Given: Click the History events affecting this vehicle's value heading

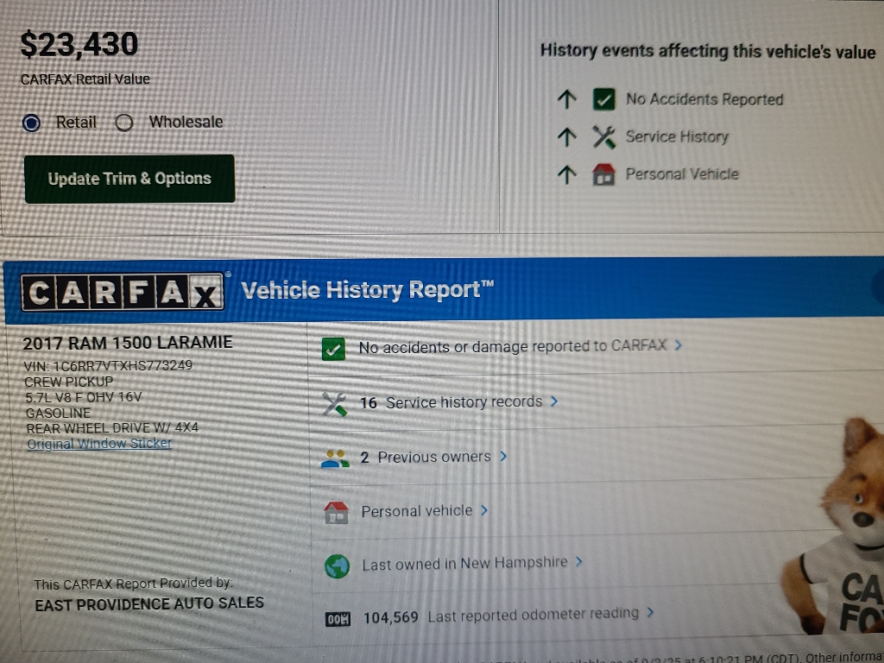Looking at the screenshot, I should click(x=708, y=52).
